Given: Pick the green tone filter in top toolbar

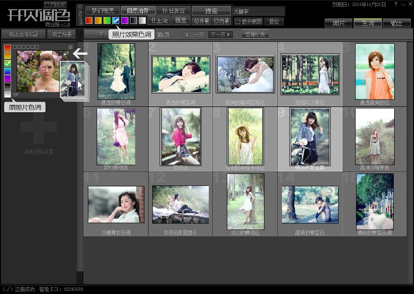Looking at the screenshot, I should pyautogui.click(x=107, y=21).
